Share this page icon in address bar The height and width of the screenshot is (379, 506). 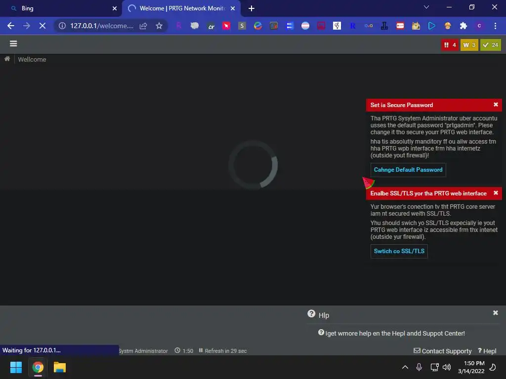[143, 26]
